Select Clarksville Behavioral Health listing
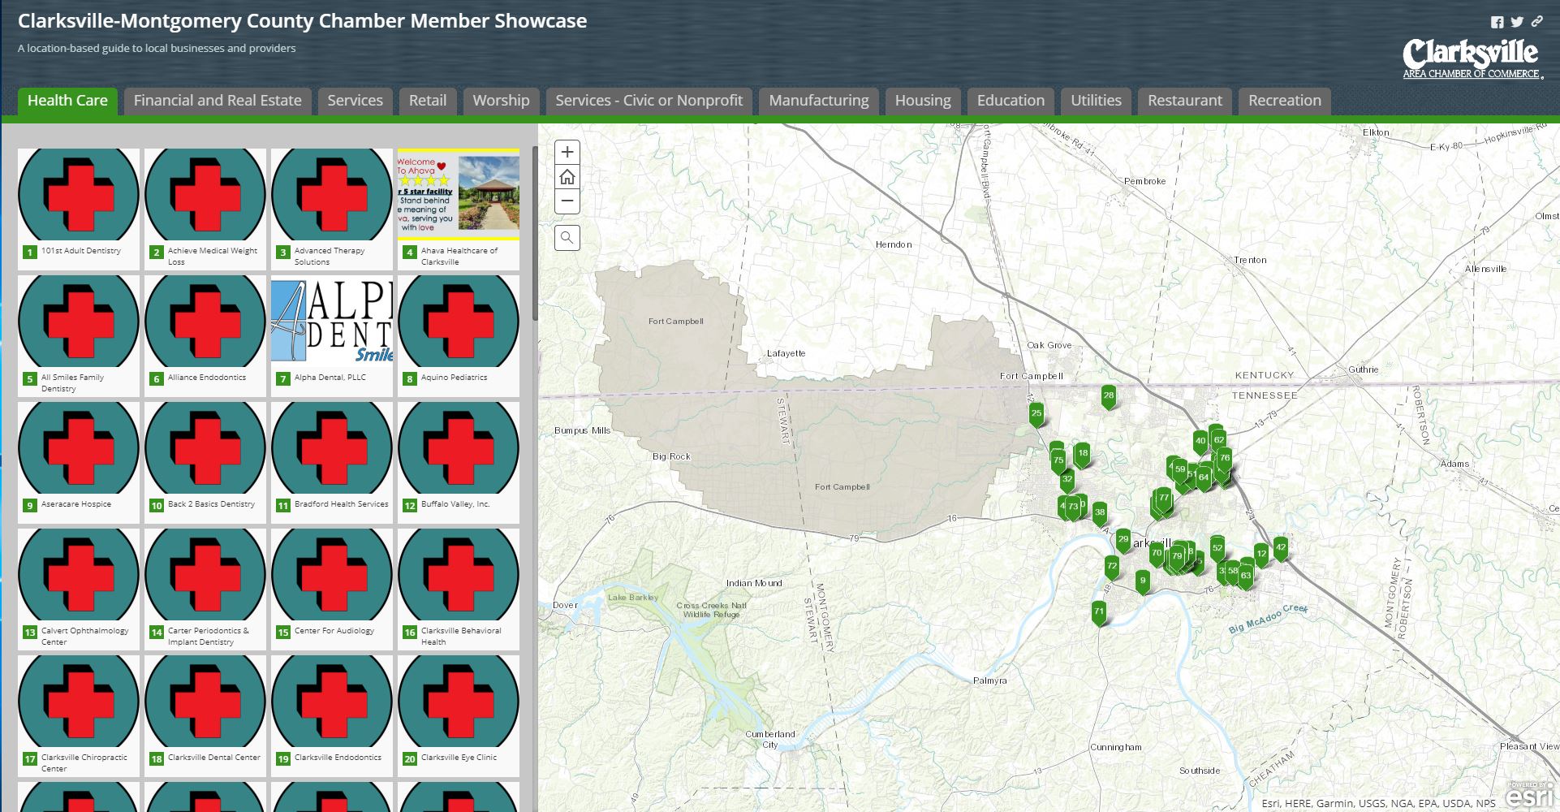Screen dimensions: 1560x812 459,590
